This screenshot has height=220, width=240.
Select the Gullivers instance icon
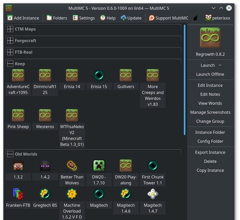pyautogui.click(x=126, y=75)
